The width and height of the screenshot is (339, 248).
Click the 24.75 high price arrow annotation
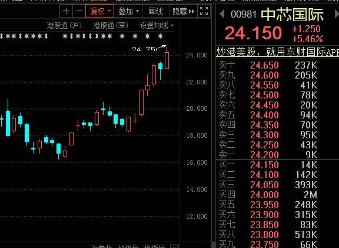[x=149, y=49]
